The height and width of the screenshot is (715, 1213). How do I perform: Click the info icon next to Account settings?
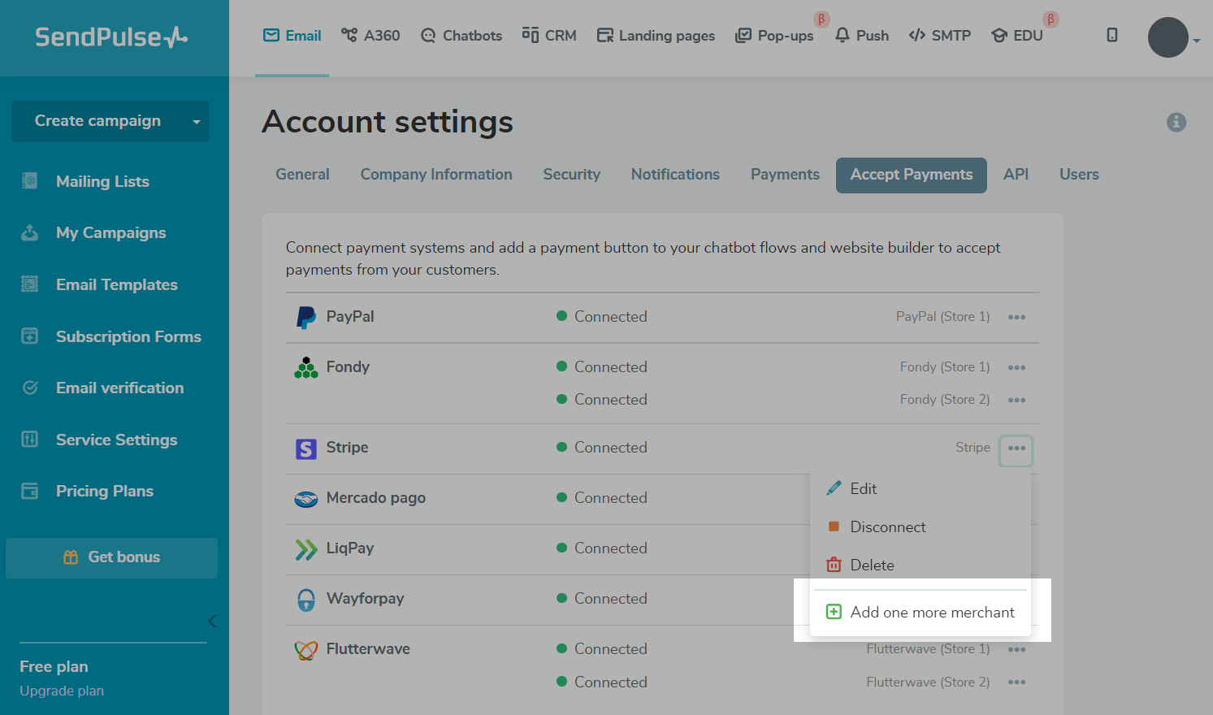(x=1176, y=122)
